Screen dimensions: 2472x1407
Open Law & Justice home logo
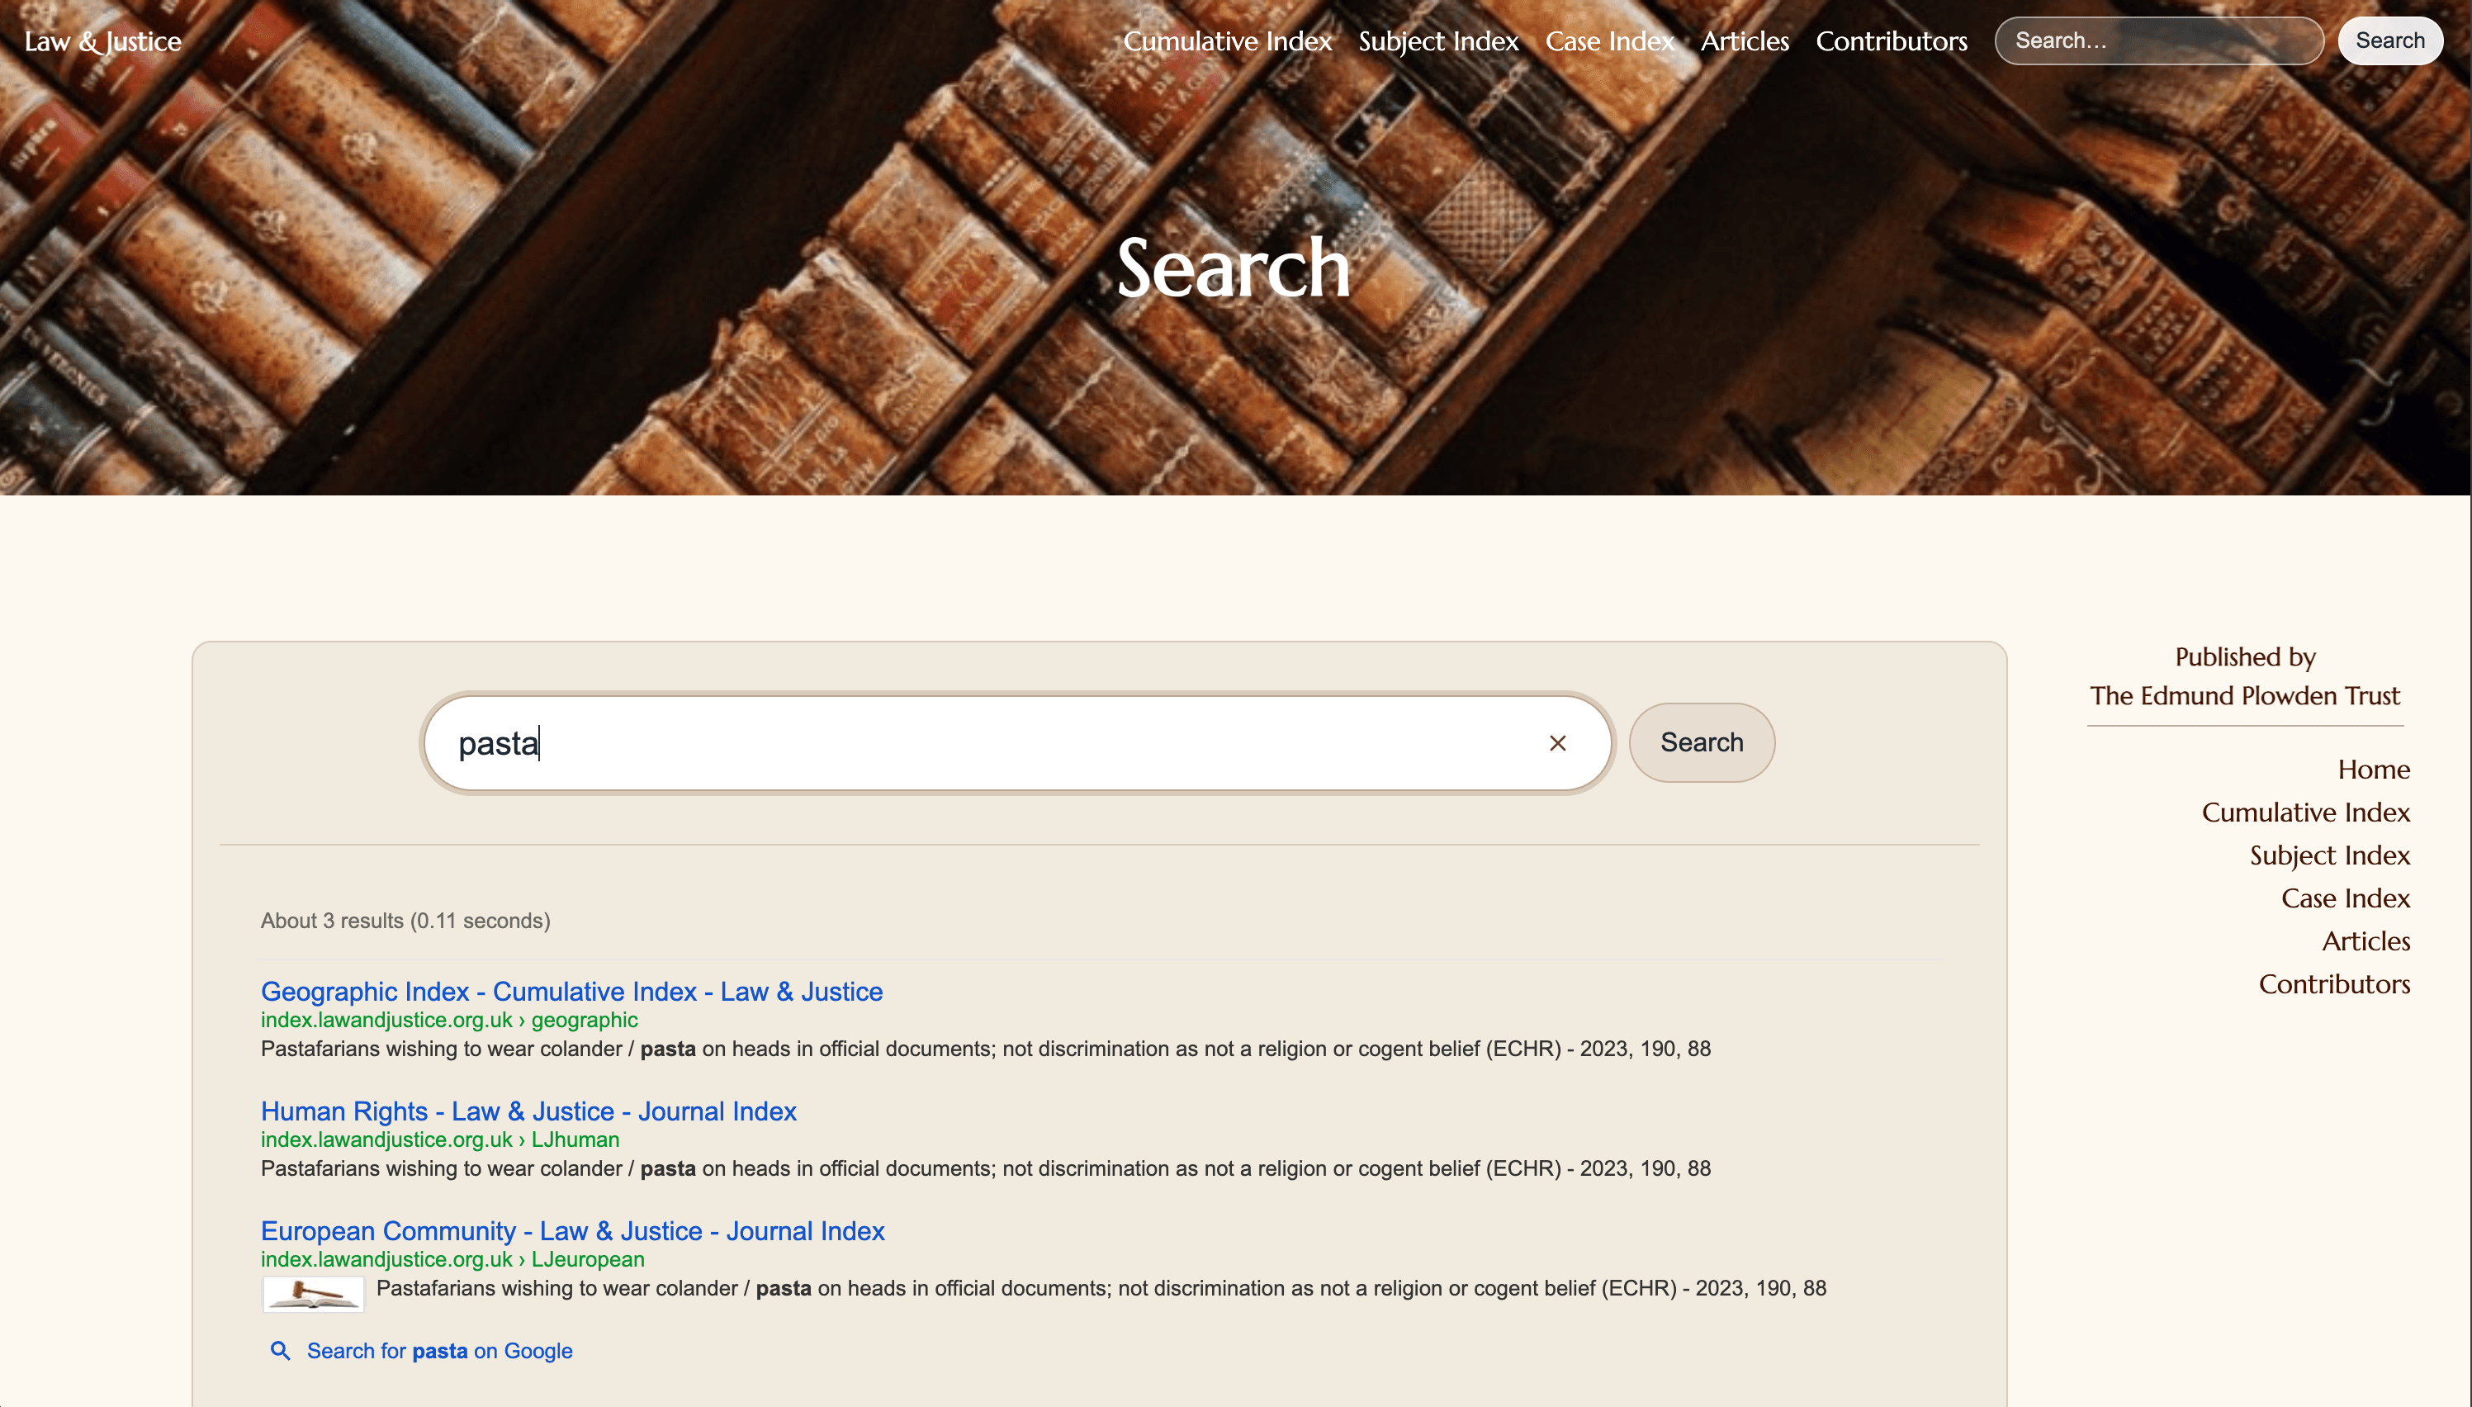(x=103, y=40)
